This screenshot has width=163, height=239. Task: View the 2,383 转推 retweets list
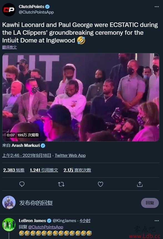point(14,170)
